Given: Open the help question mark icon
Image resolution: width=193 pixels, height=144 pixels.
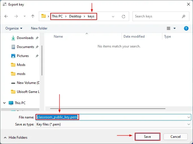Looking at the screenshot, I should point(186,28).
